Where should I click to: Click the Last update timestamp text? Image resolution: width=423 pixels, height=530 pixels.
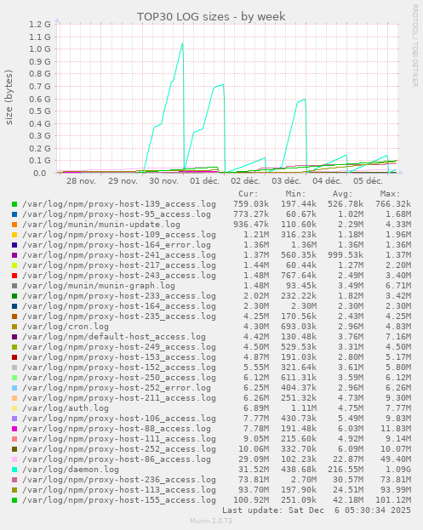coord(317,510)
